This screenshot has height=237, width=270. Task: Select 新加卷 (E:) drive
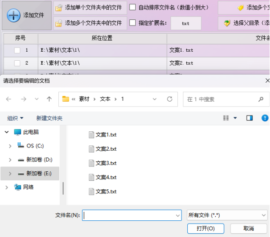point(39,174)
